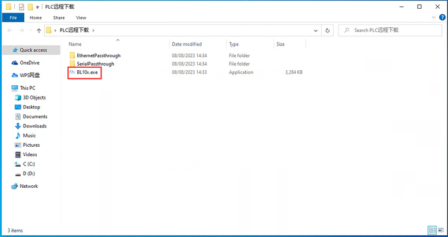448x237 pixels.
Task: Open Documents in navigation pane
Action: (35, 116)
